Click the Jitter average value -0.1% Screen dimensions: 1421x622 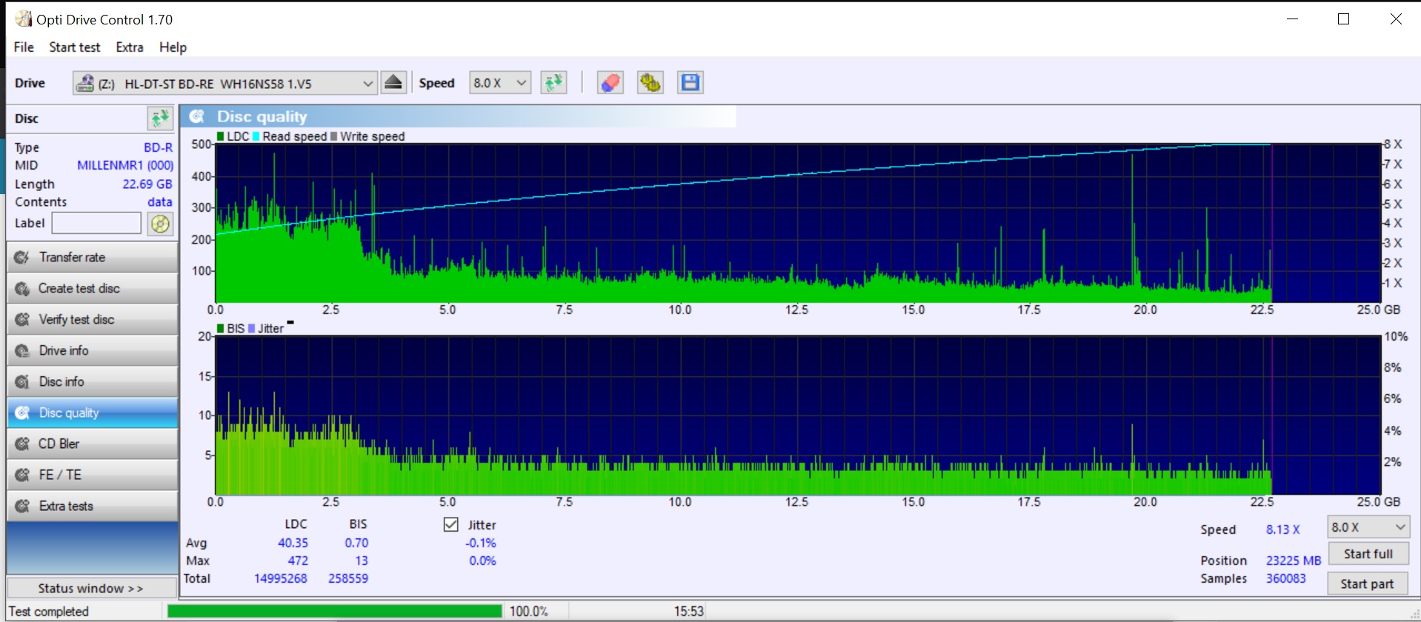point(481,543)
